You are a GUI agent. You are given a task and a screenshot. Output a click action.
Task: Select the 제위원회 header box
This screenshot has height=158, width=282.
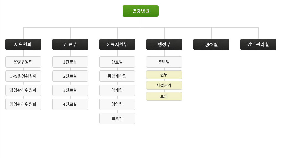pyautogui.click(x=23, y=44)
